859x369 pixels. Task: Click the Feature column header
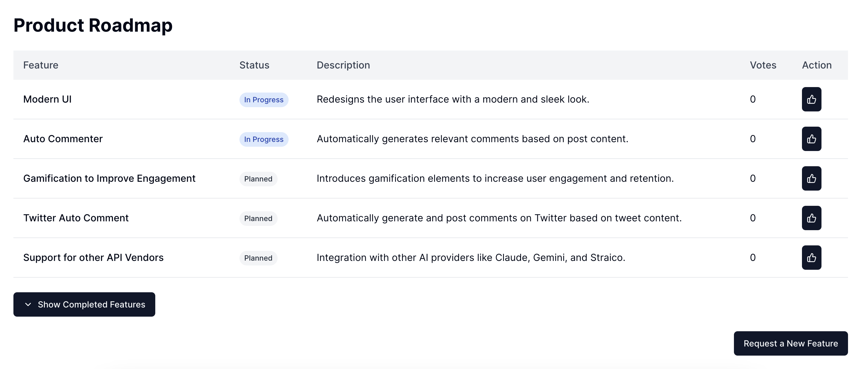pyautogui.click(x=40, y=65)
